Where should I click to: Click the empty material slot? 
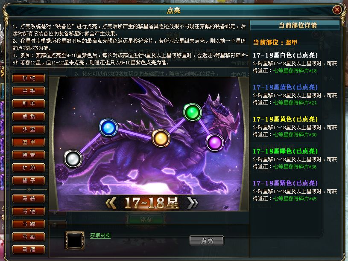(75, 241)
